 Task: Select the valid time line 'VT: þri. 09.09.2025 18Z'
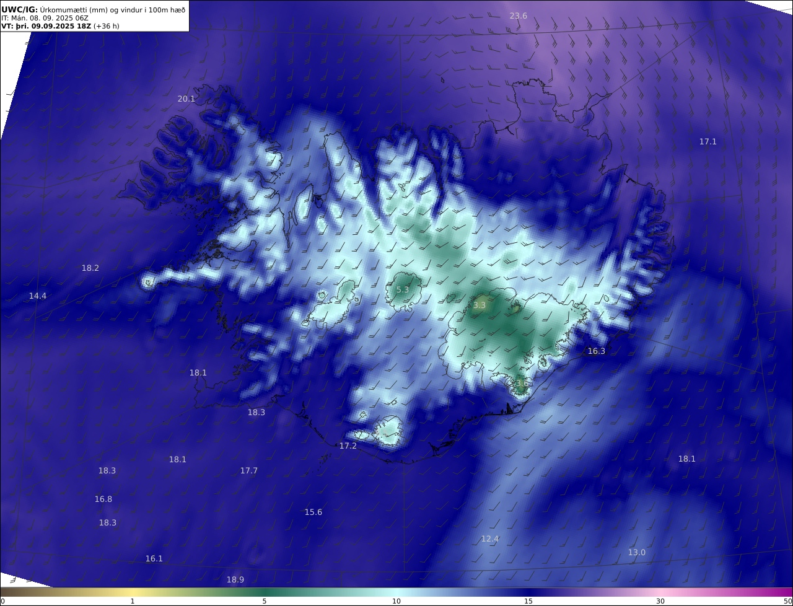coord(46,26)
